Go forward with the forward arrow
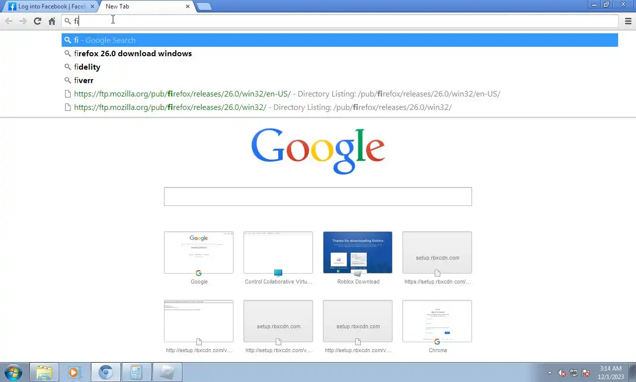 (23, 21)
